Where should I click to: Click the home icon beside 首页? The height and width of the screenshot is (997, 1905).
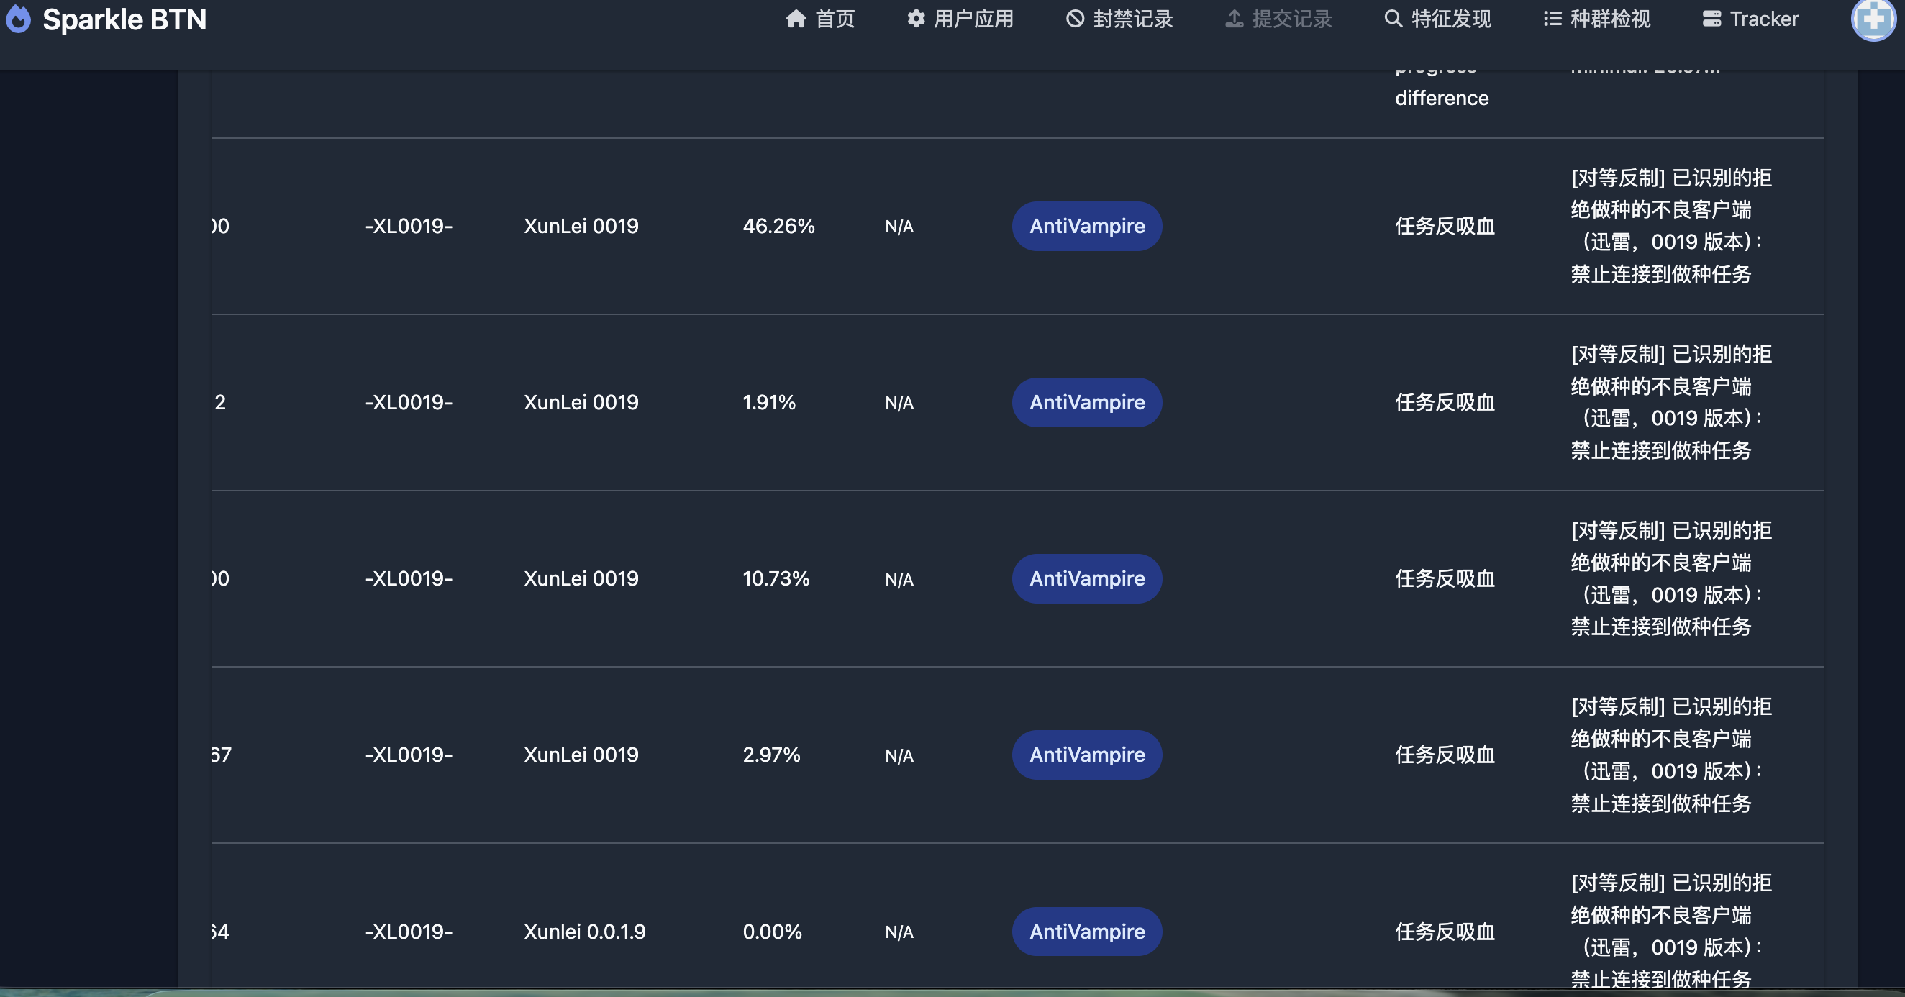[x=796, y=19]
